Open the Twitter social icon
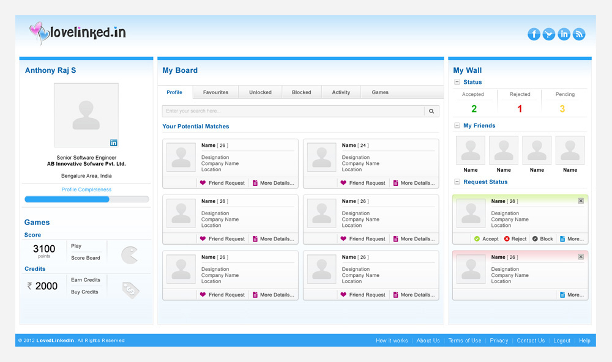The height and width of the screenshot is (362, 612). tap(549, 34)
